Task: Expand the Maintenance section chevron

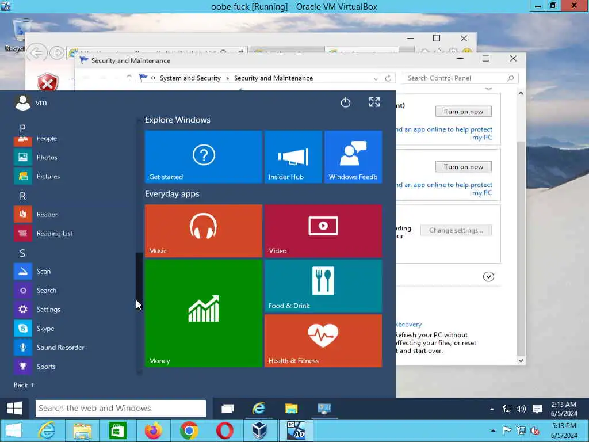Action: point(488,277)
